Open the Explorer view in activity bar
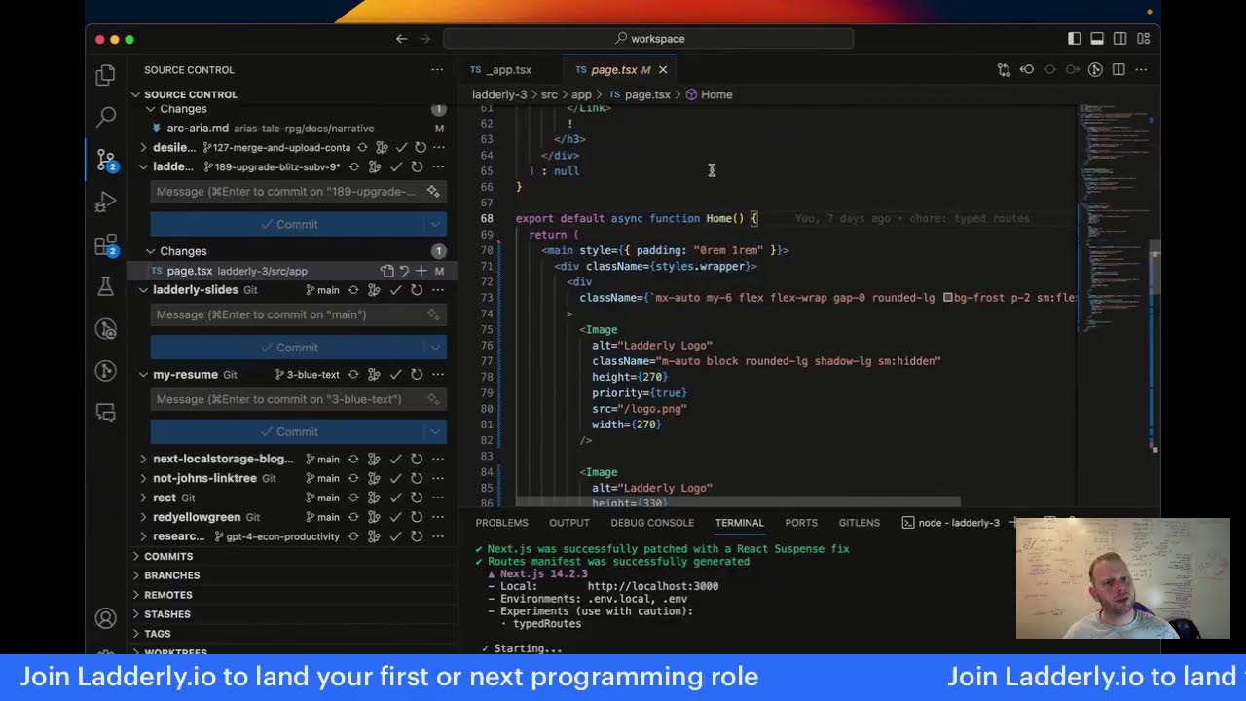Image resolution: width=1246 pixels, height=701 pixels. (x=105, y=75)
